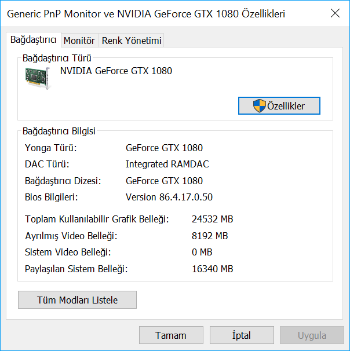Confirm with the Tamam button

[171, 335]
